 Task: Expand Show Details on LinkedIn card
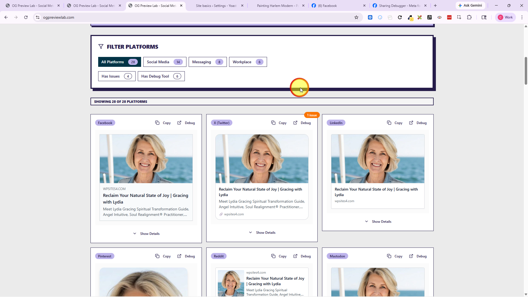[x=378, y=222]
